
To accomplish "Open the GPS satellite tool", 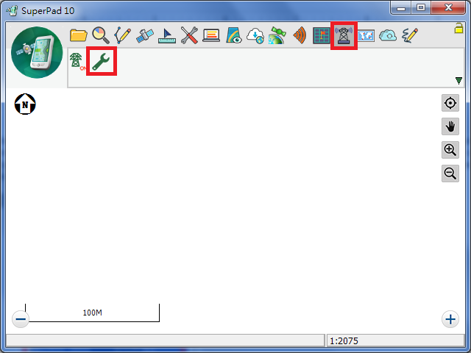I will 145,36.
